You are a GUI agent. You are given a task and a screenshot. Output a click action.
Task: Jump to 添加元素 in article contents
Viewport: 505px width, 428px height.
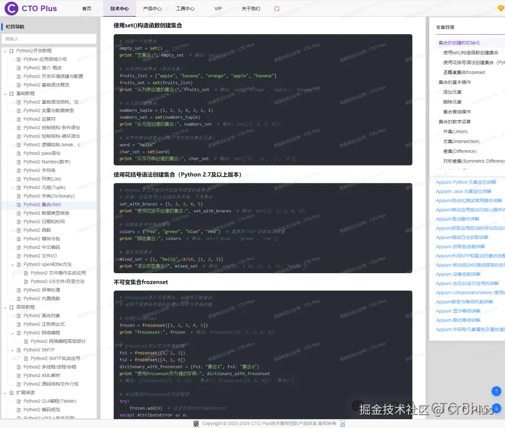pyautogui.click(x=452, y=92)
